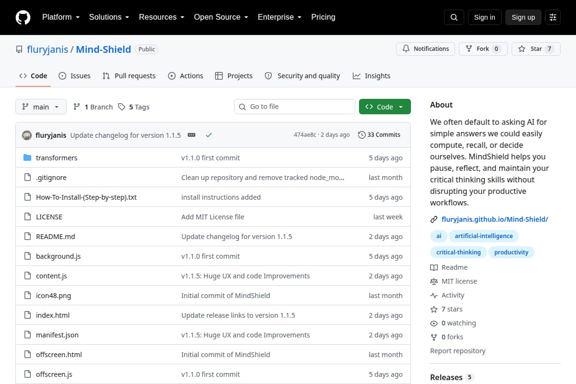Click the README.md file icon
The image size is (576, 384).
coord(27,236)
